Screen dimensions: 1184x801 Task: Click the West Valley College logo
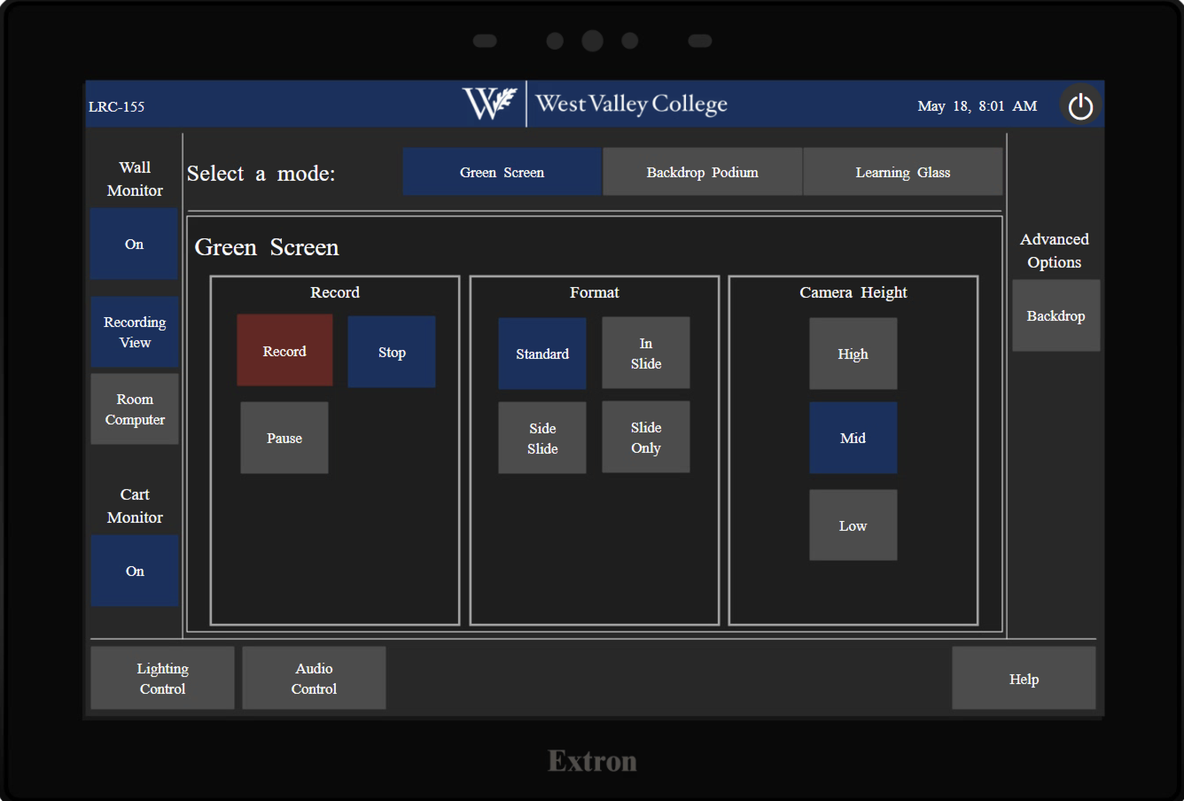coord(595,104)
